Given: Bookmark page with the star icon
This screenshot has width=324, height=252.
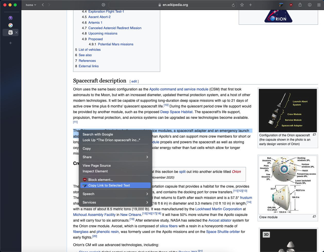Looking at the screenshot, I should click(x=242, y=5).
